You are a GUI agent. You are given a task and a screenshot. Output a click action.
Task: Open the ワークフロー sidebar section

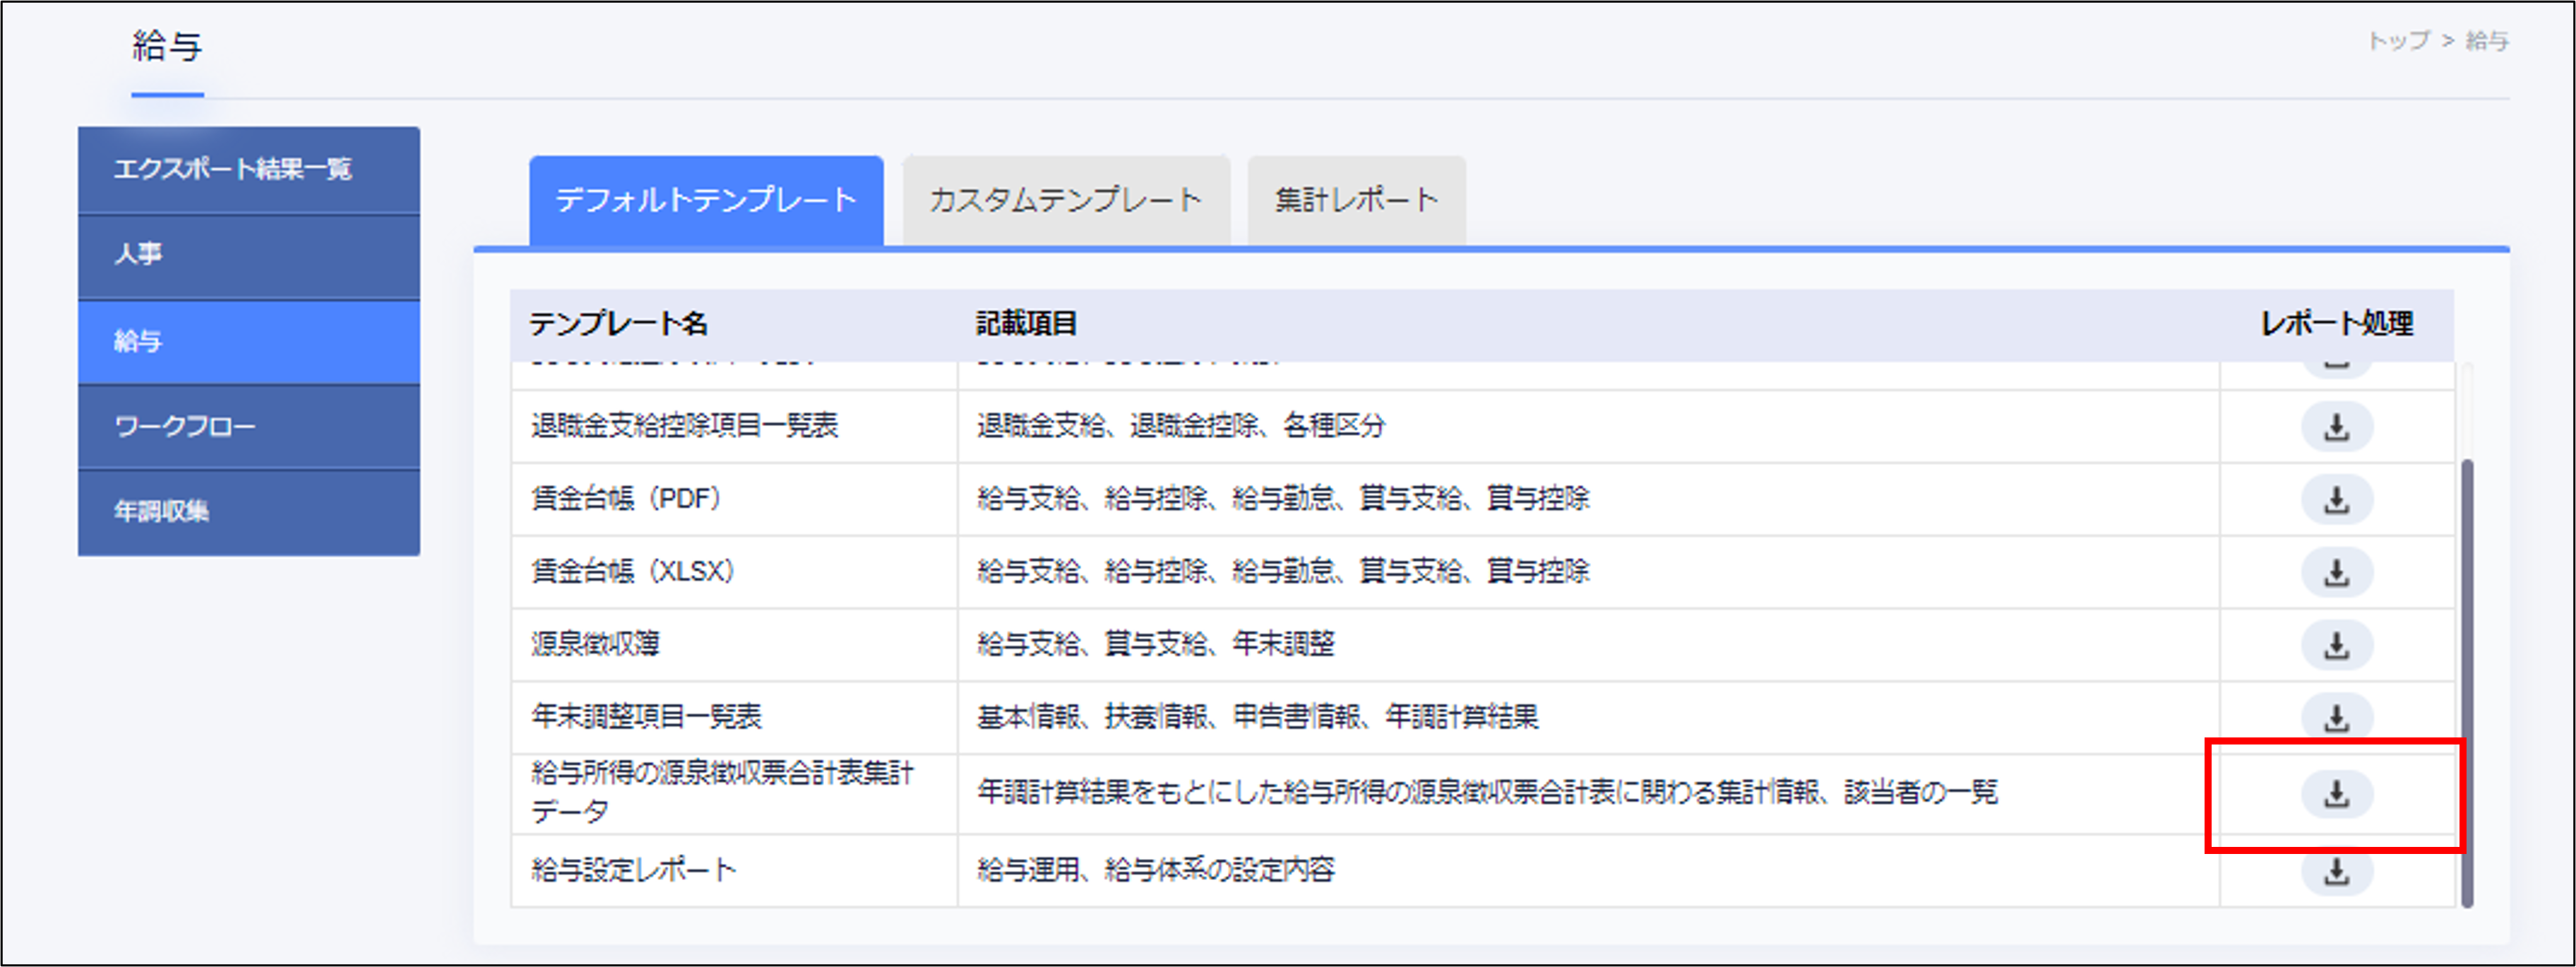[x=248, y=425]
